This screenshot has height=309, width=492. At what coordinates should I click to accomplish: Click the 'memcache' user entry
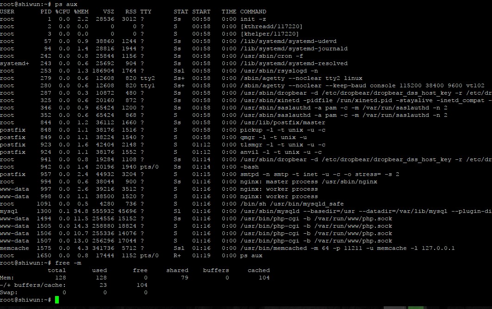tap(14, 248)
